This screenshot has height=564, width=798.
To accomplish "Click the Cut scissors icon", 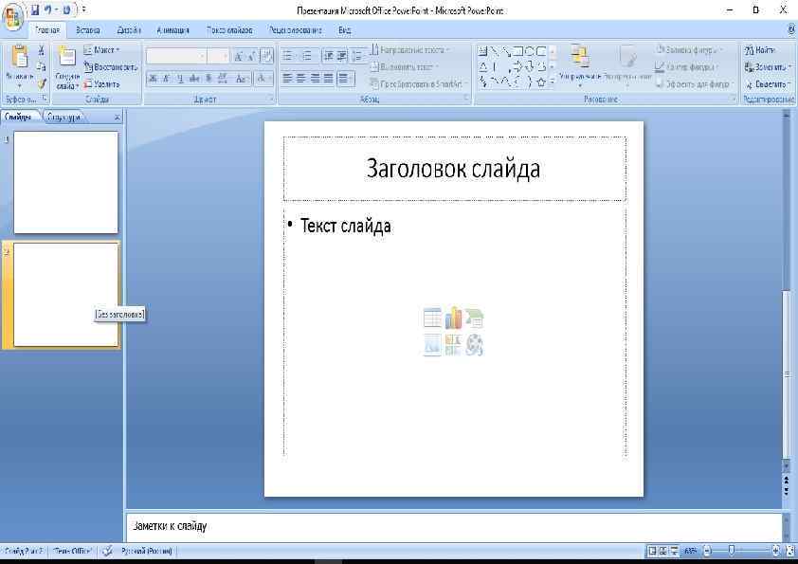I will tap(42, 50).
